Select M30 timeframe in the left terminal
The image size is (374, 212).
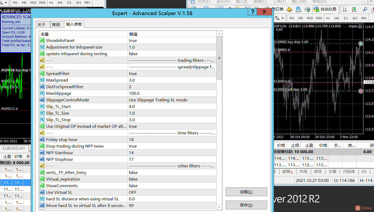pos(42,3)
